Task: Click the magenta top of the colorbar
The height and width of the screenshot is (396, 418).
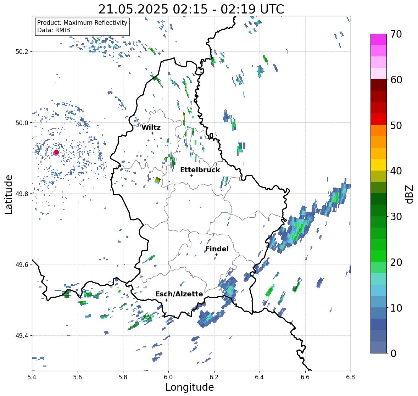Action: 379,39
